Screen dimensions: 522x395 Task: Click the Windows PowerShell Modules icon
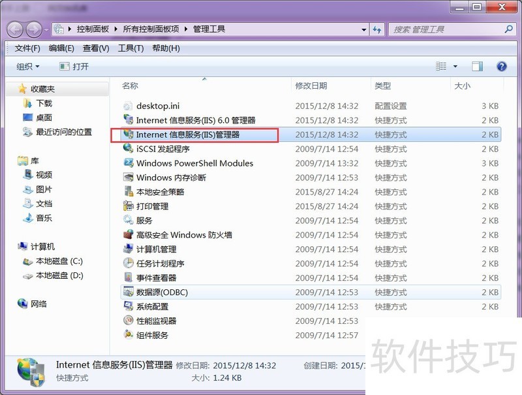tap(128, 163)
